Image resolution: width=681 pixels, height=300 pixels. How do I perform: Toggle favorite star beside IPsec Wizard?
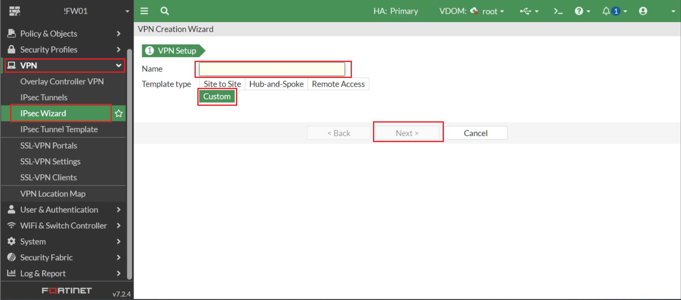tap(119, 114)
